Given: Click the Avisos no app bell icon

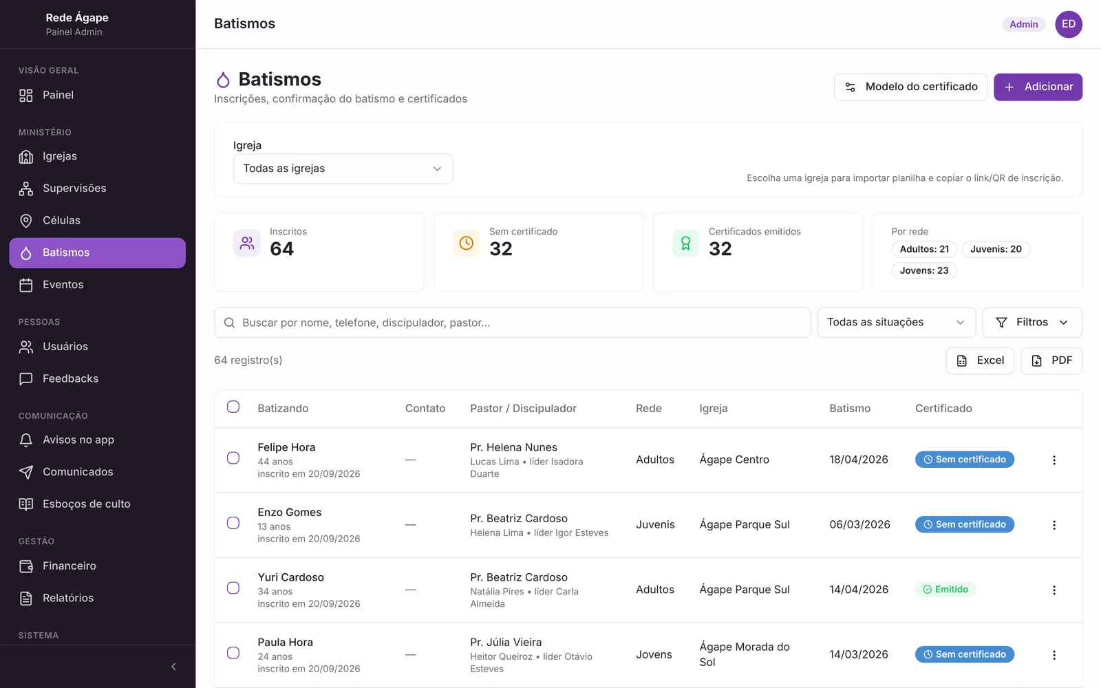Looking at the screenshot, I should [x=26, y=440].
